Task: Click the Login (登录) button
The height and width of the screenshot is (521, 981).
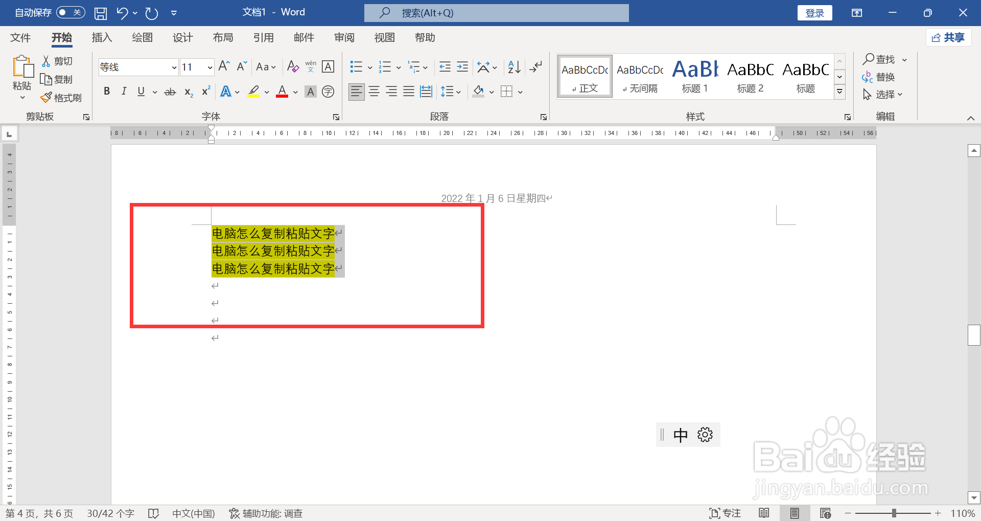Action: [814, 13]
